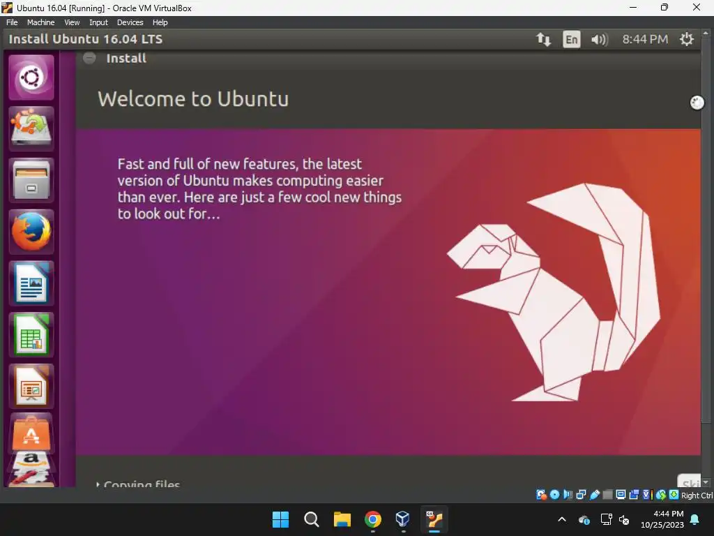Viewport: 714px width, 536px height.
Task: Click the Right Ctrl host key label
Action: coord(697,496)
